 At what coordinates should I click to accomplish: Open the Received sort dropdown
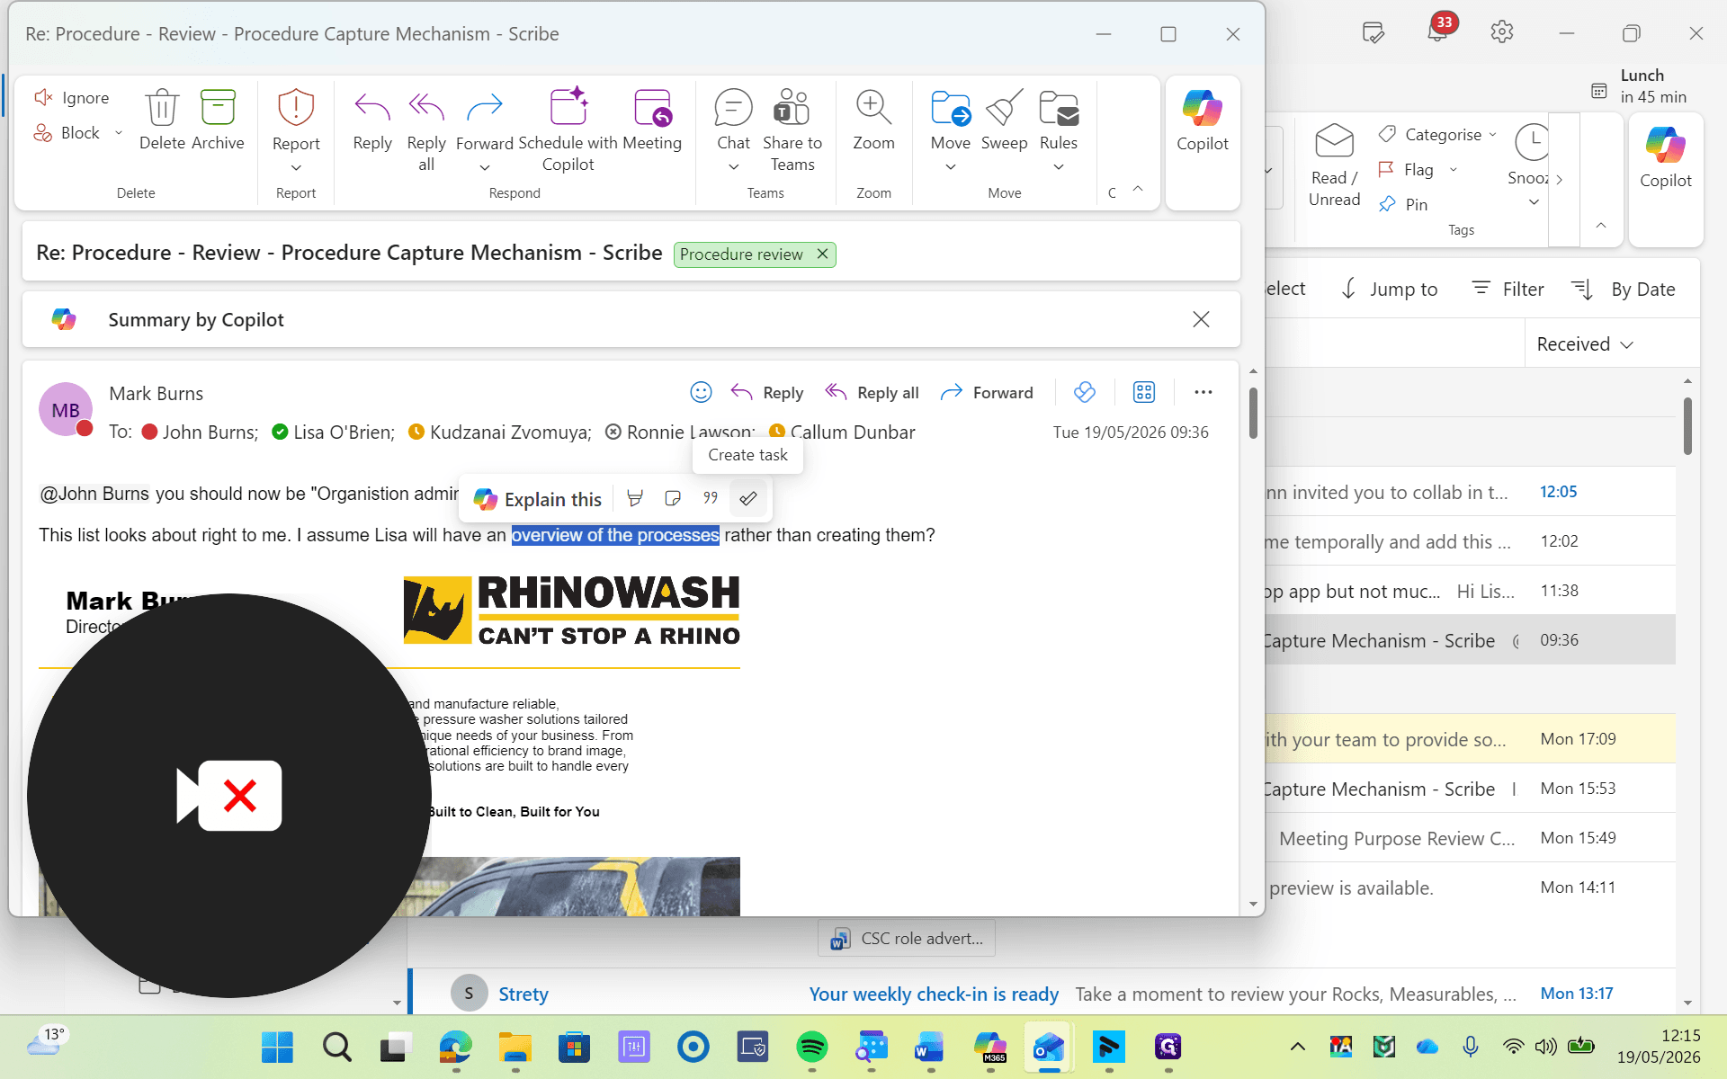1585,344
